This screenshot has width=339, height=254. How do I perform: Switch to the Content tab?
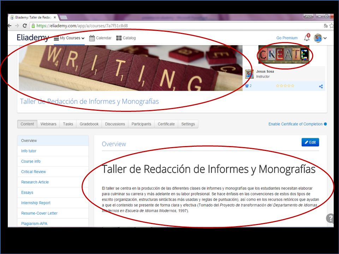pos(27,124)
